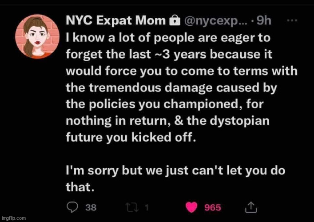Viewport: 314px width, 222px height.
Task: Click the 9h timestamp
Action: pos(264,20)
